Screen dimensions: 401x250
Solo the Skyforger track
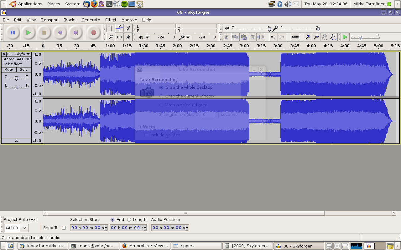click(24, 69)
